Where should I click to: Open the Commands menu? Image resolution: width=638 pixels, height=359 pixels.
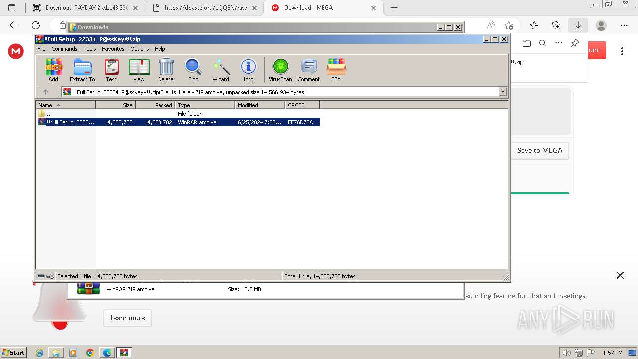(x=64, y=49)
